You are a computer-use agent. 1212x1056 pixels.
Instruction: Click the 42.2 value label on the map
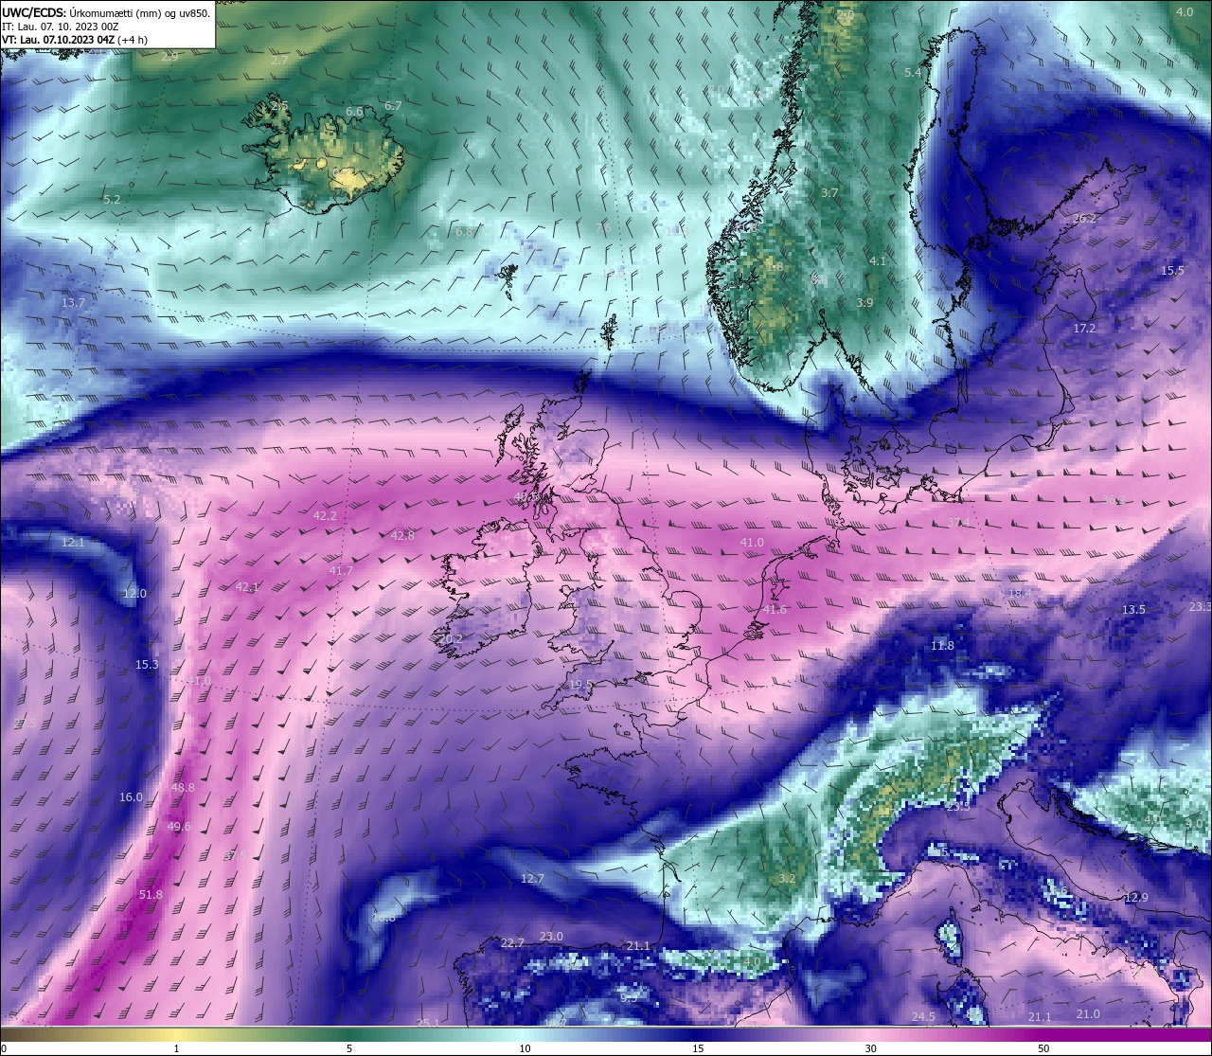325,515
